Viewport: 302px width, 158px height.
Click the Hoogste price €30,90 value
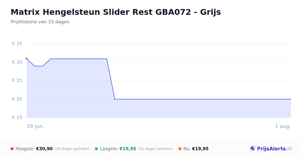44,149
